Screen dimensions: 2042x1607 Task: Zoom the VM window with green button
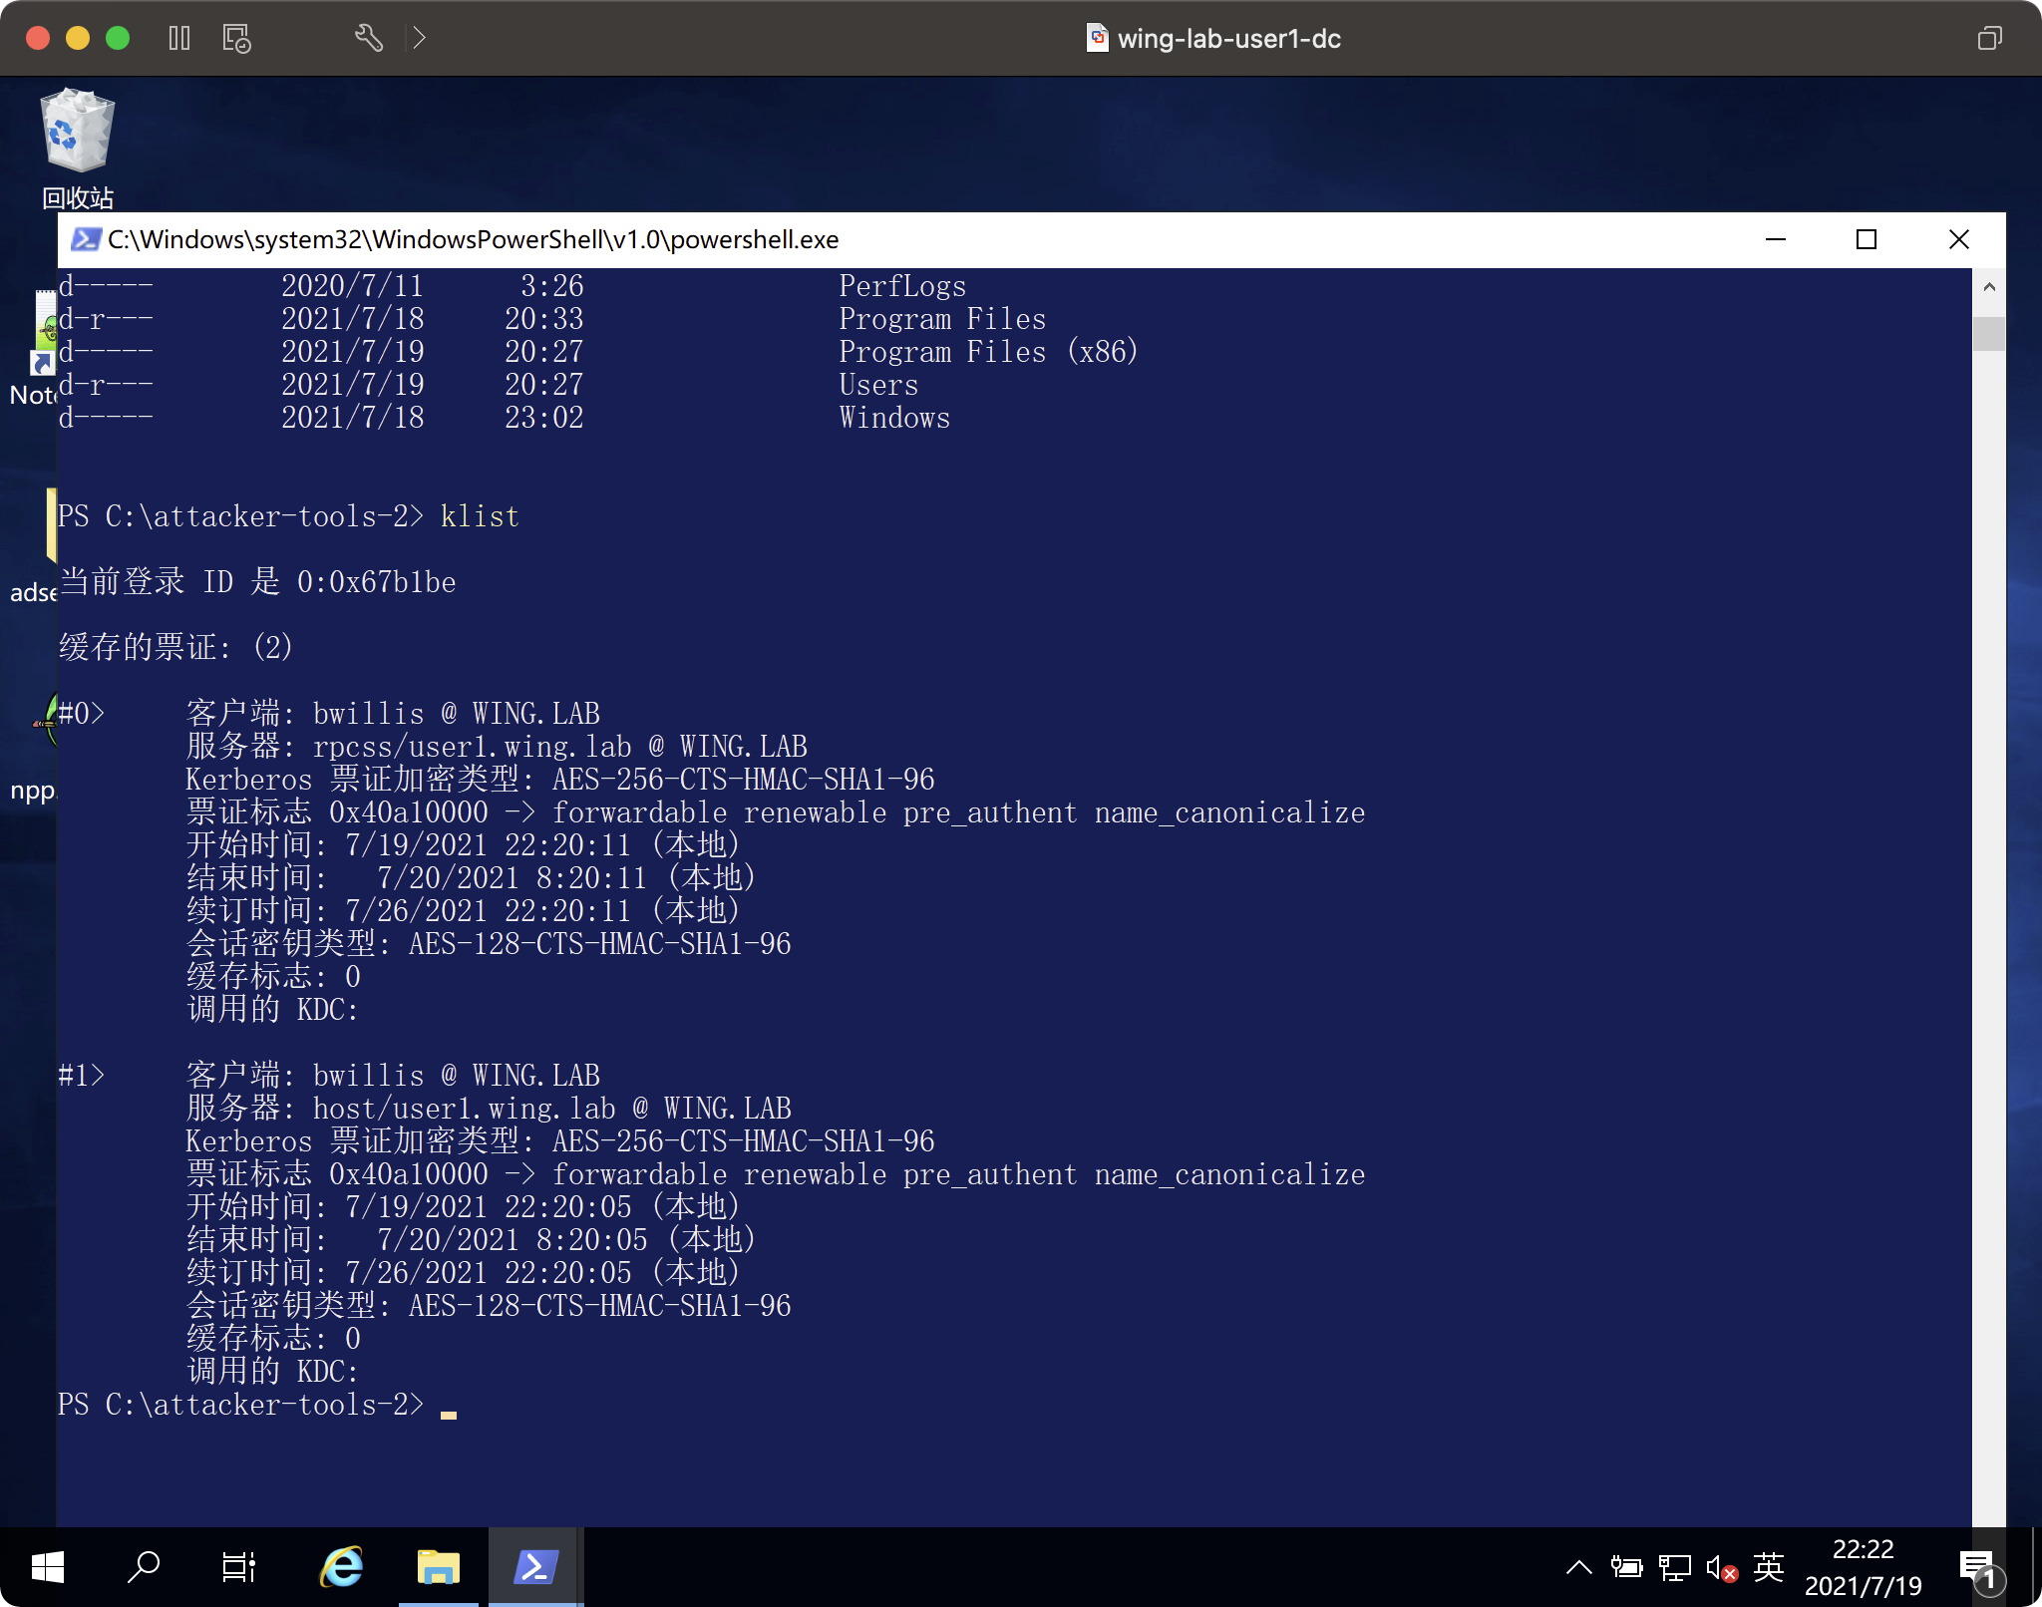click(118, 38)
